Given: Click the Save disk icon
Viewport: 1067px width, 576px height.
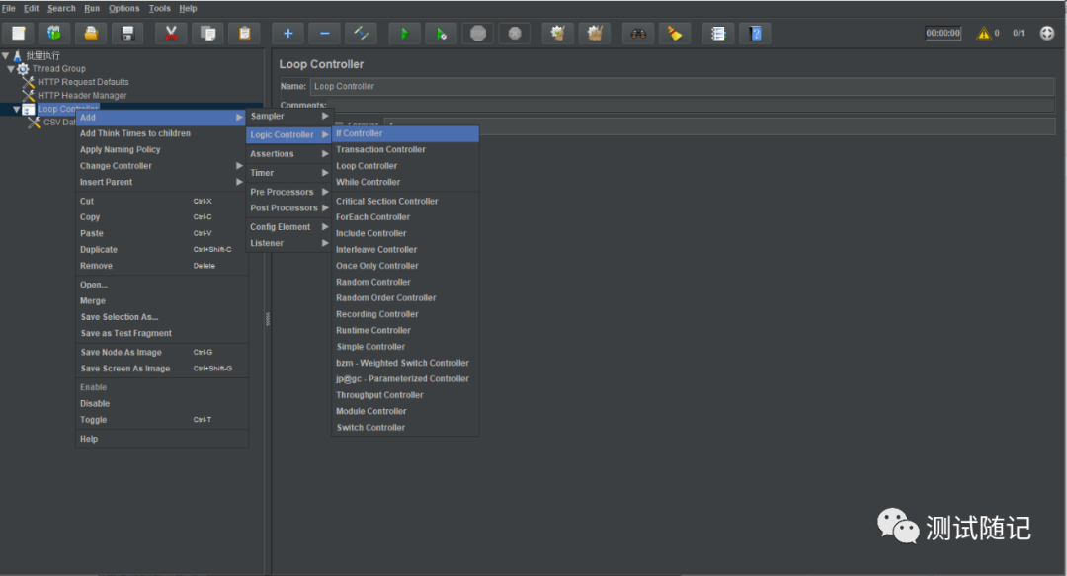Looking at the screenshot, I should 127,33.
